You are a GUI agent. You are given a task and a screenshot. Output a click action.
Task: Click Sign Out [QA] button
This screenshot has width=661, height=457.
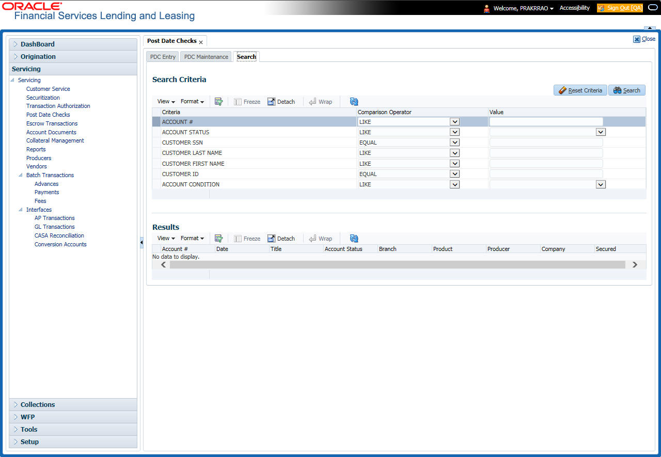tap(620, 8)
